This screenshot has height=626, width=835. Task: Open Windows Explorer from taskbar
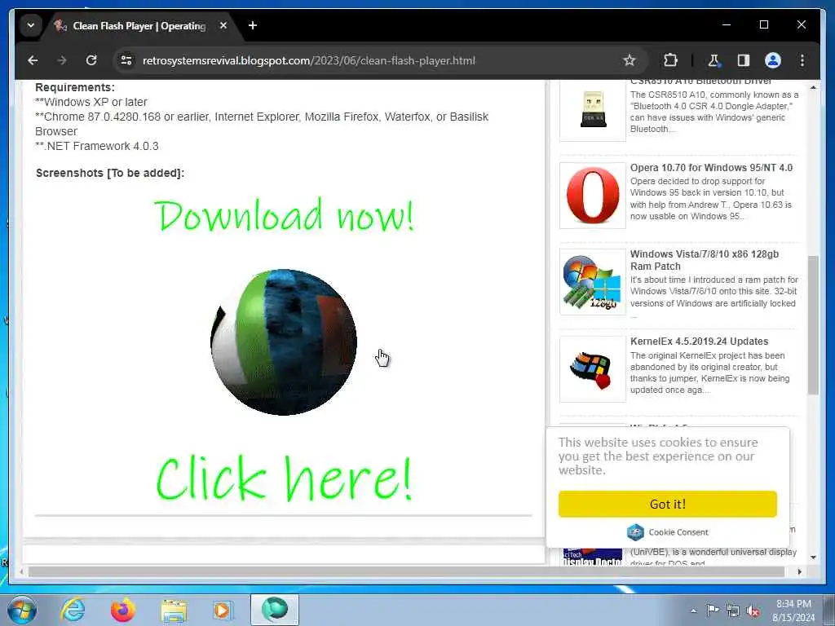pos(174,610)
